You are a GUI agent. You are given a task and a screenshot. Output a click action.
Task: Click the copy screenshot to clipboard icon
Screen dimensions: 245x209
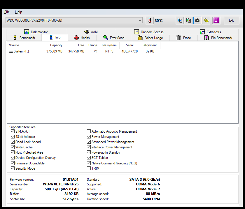tap(189, 20)
